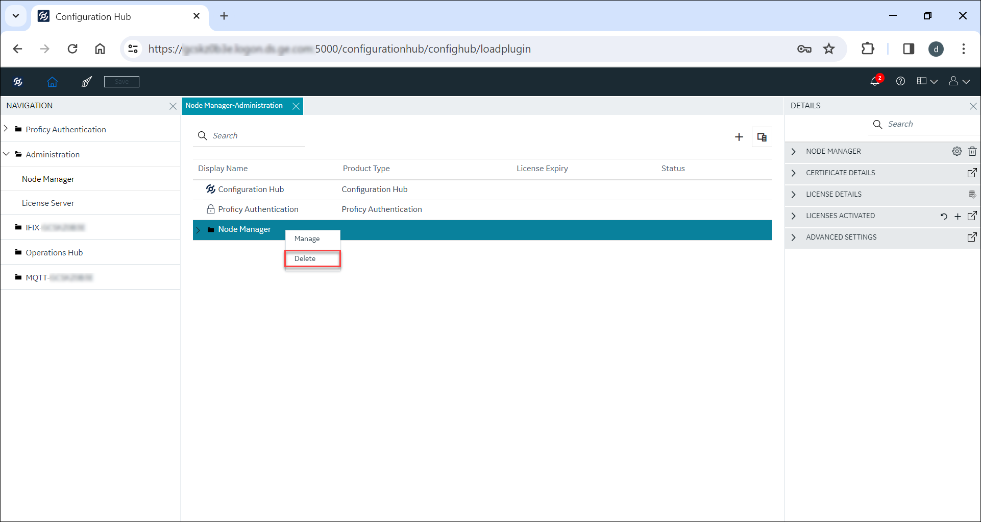Viewport: 981px width, 522px height.
Task: Open browser extensions puzzle icon
Action: pos(868,49)
